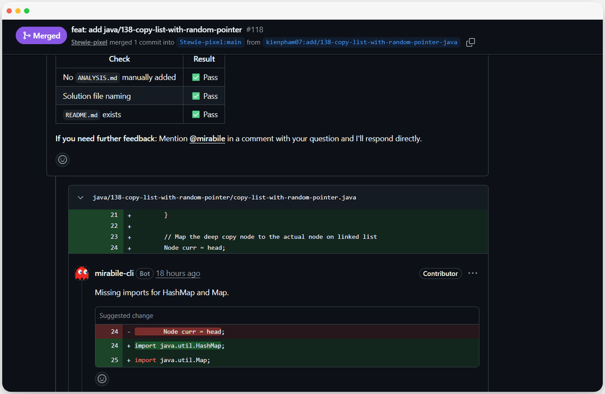Click diff line number 23
Viewport: 605px width, 394px height.
(114, 237)
